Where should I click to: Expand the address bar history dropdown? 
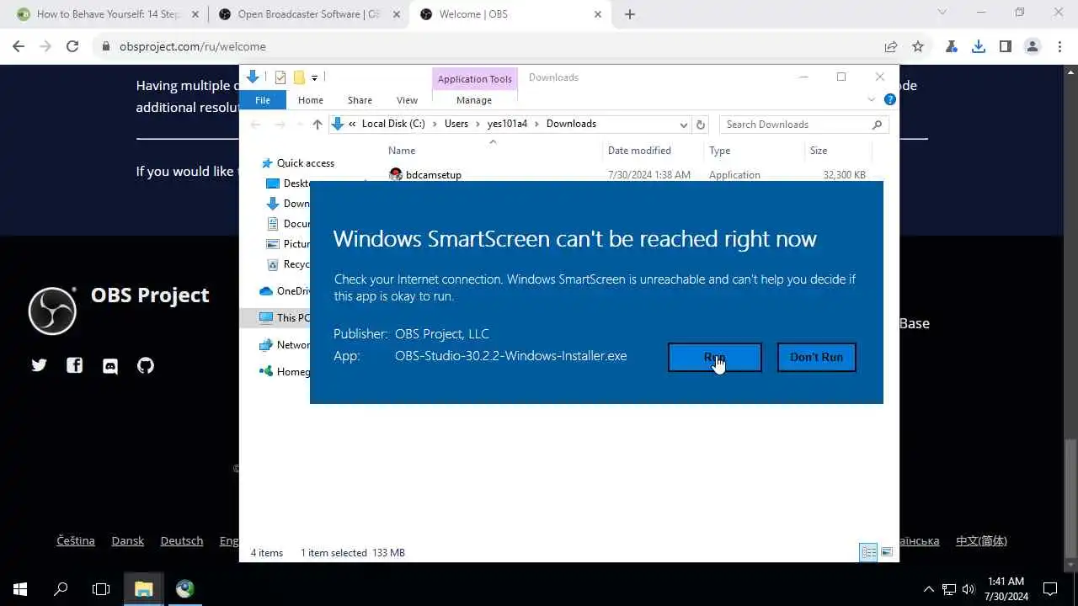click(x=683, y=125)
